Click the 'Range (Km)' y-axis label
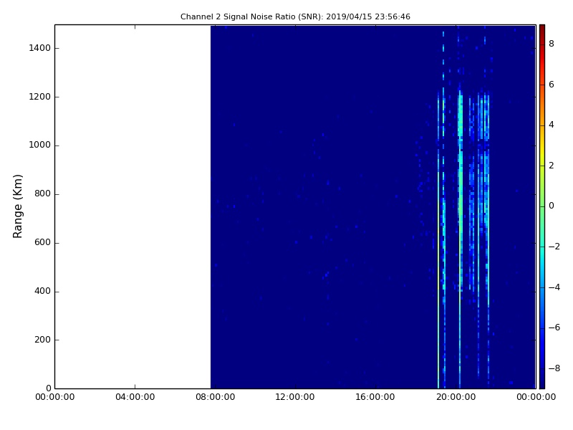Viewport: 573px width, 430px height. pos(17,206)
